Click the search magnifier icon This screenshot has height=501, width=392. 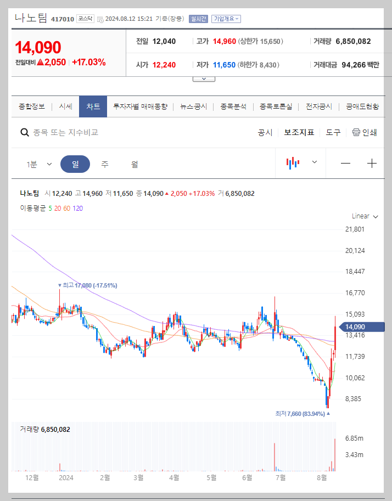coord(25,132)
